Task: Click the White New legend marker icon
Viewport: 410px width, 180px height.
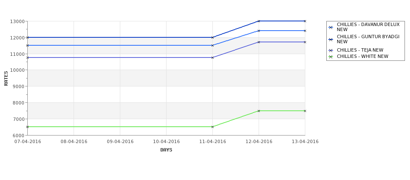Action: [x=331, y=57]
